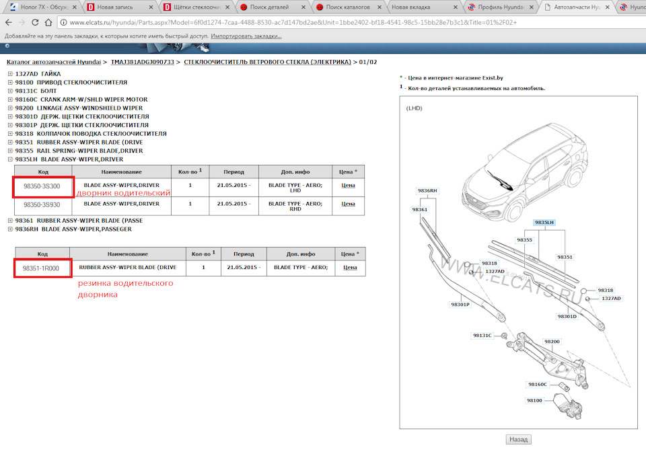The image size is (646, 452).
Task: Select 98355 label in diagram
Action: point(524,239)
